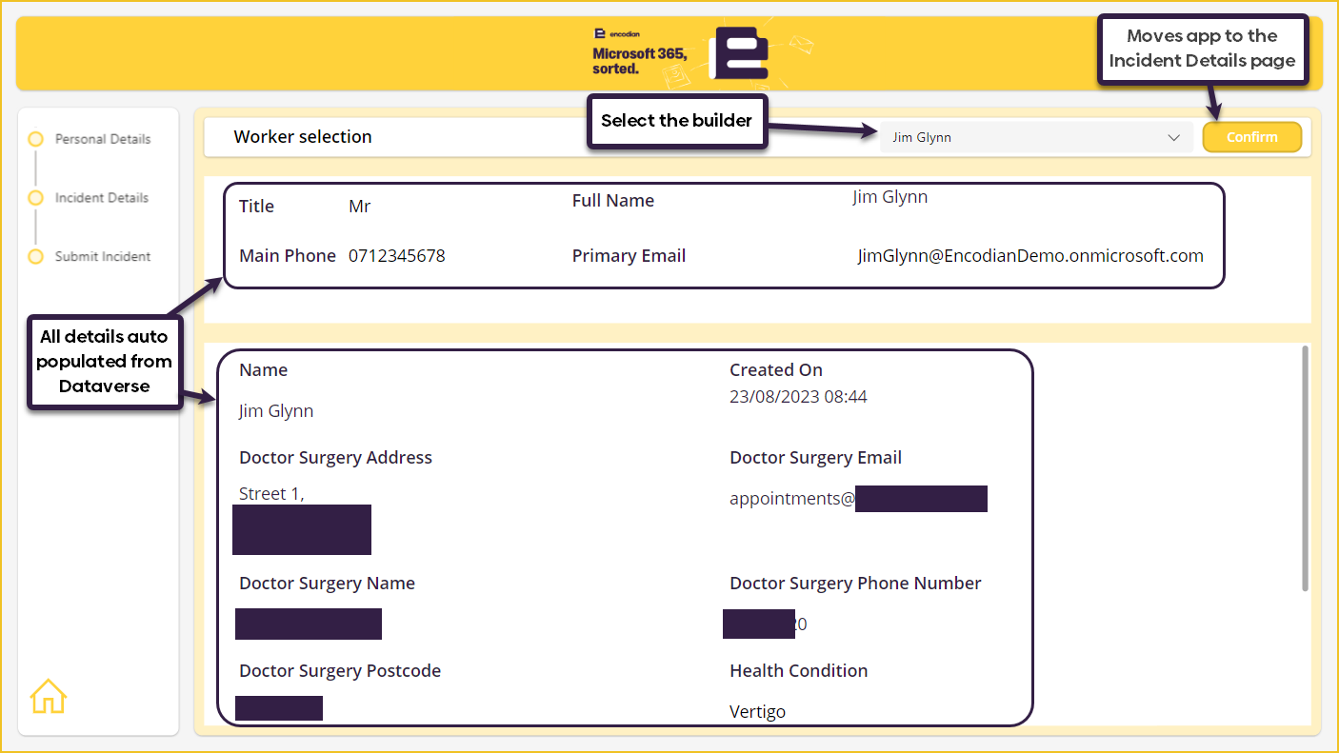Open Submit Incident step label

(x=103, y=257)
